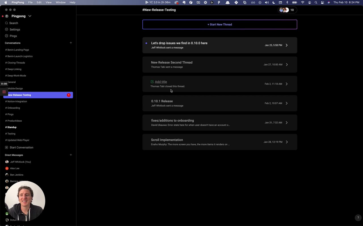Select the Testing channel
The image size is (363, 226).
point(10,134)
